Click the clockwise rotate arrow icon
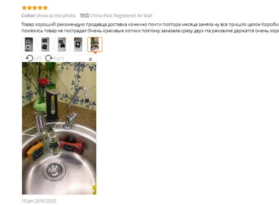 click(x=49, y=58)
